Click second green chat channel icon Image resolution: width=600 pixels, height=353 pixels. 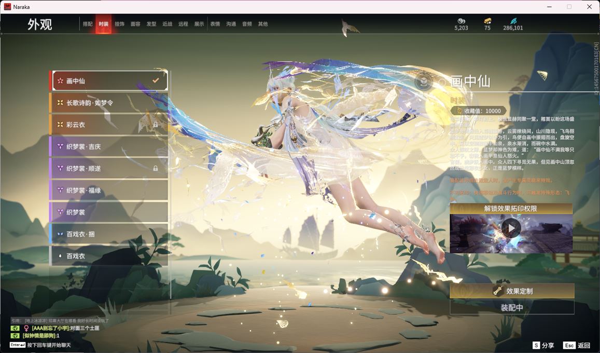click(x=15, y=336)
